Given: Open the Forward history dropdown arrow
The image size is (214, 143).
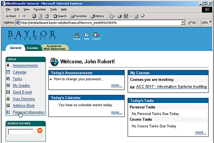Looking at the screenshot, I should point(29,16).
